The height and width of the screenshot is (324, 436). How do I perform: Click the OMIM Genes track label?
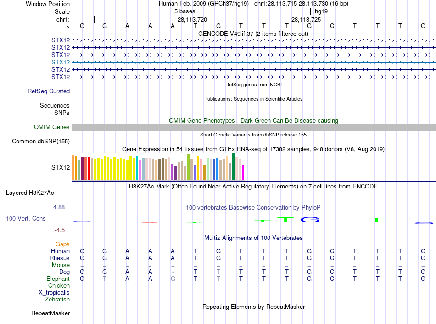[x=52, y=127]
